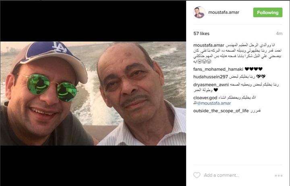Image resolution: width=290 pixels, height=186 pixels.
Task: Open outside_the_scope_of_life commenter profile
Action: click(x=221, y=111)
